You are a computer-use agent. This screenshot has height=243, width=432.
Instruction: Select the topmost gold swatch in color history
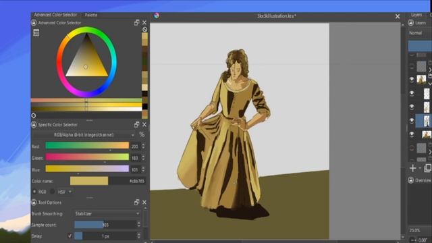(x=144, y=36)
